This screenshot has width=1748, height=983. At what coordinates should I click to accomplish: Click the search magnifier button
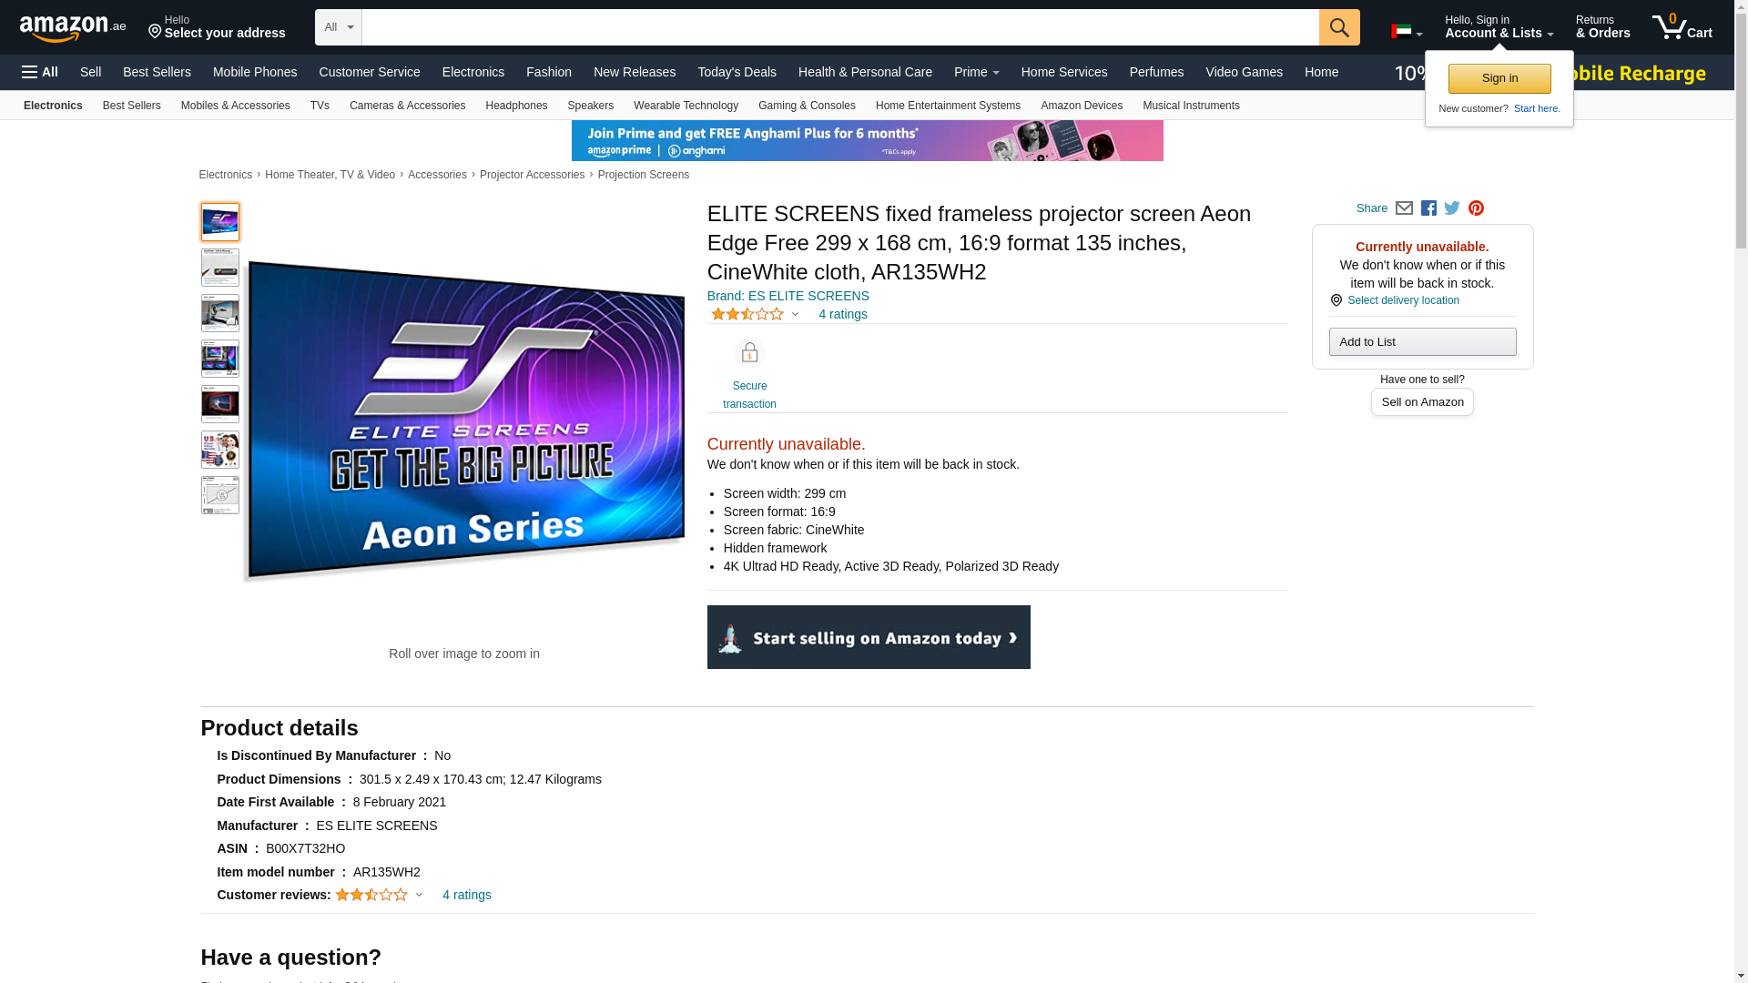1338,27
